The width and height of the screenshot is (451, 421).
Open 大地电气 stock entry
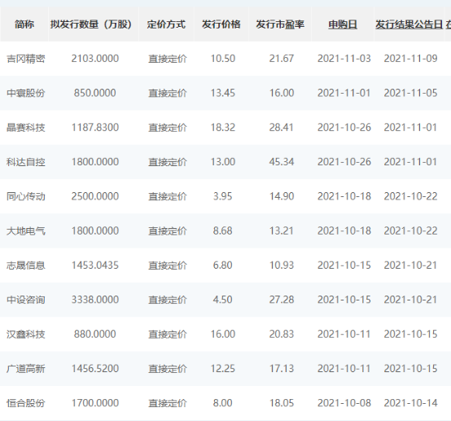tap(26, 230)
